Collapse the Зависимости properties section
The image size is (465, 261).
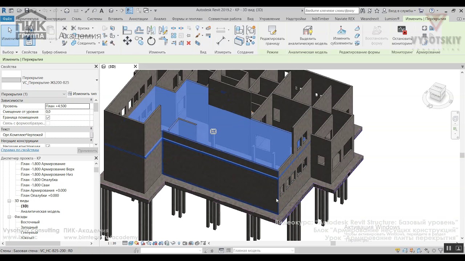pos(91,100)
